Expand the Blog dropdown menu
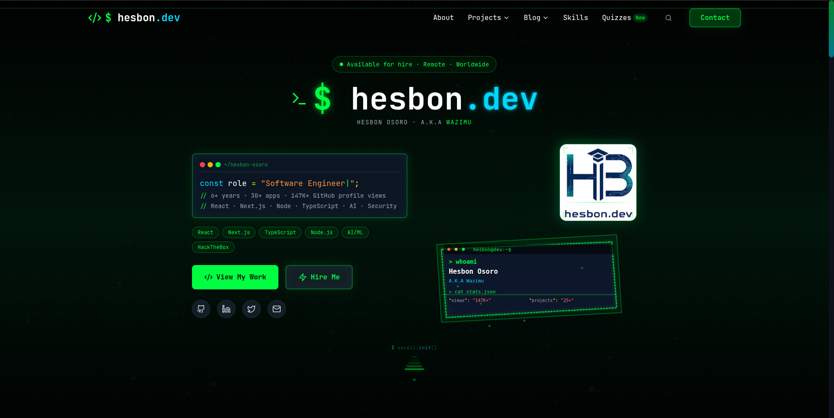 tap(536, 18)
